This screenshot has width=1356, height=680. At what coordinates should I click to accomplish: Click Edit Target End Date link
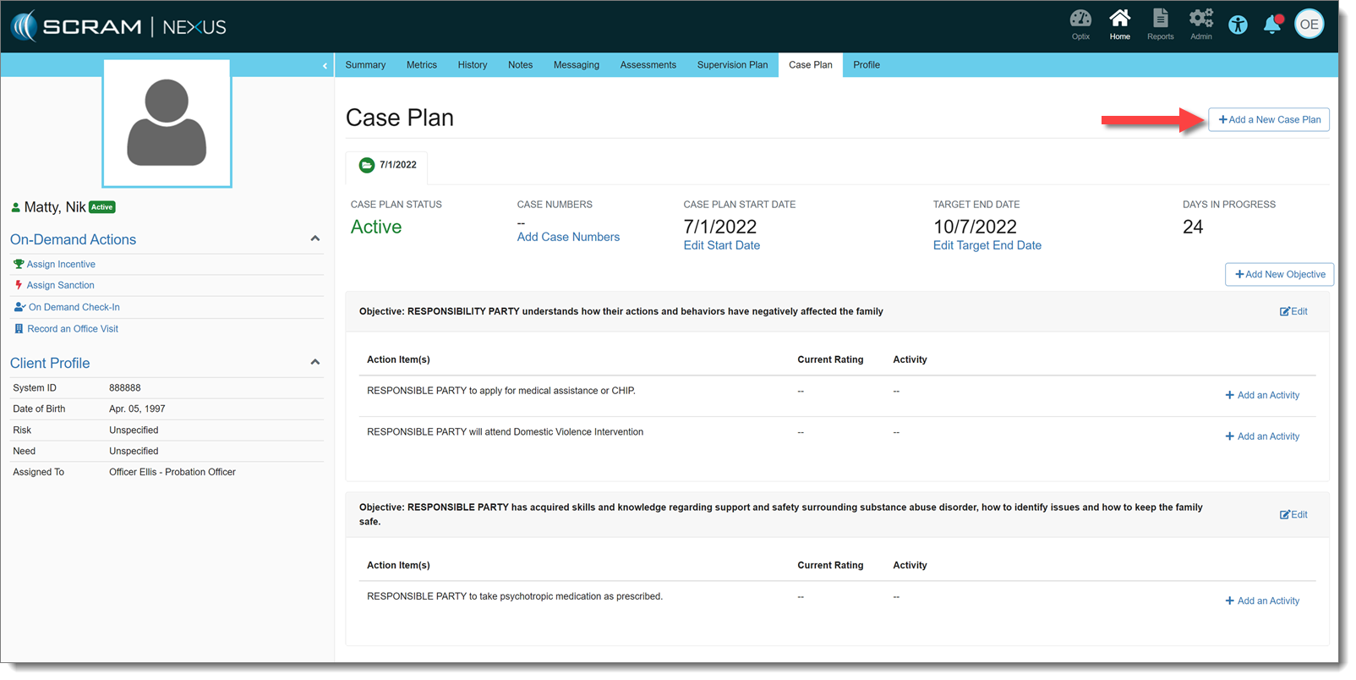(x=987, y=245)
